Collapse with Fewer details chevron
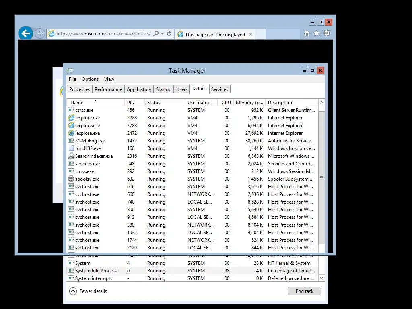 click(73, 291)
